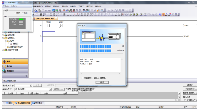This screenshot has width=206, height=110.
Task: Open ladder toolbar overflow arrow near binoculars
Action: pos(44,15)
